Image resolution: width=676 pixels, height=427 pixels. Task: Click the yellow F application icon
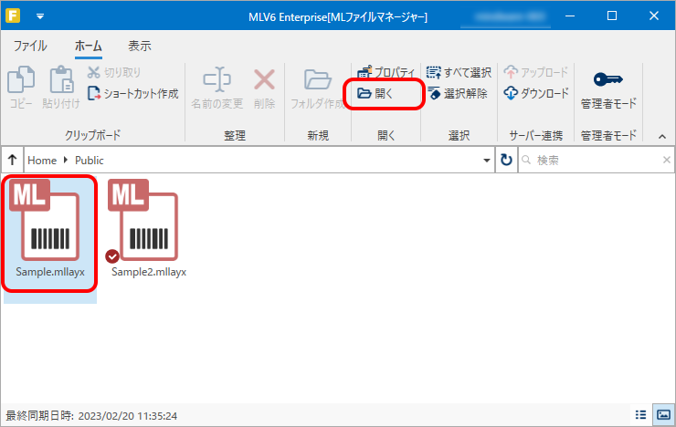tap(13, 16)
